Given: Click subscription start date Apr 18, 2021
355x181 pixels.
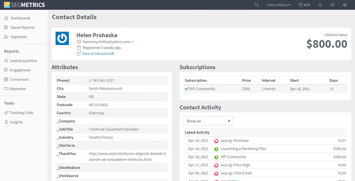Looking at the screenshot, I should coord(300,89).
